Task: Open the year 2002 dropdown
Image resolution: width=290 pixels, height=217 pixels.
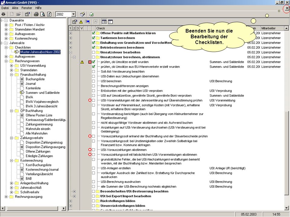Action: [73, 14]
